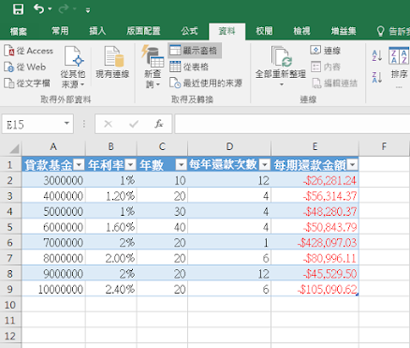Click into the formula bar input
The height and width of the screenshot is (348, 410).
click(292, 124)
